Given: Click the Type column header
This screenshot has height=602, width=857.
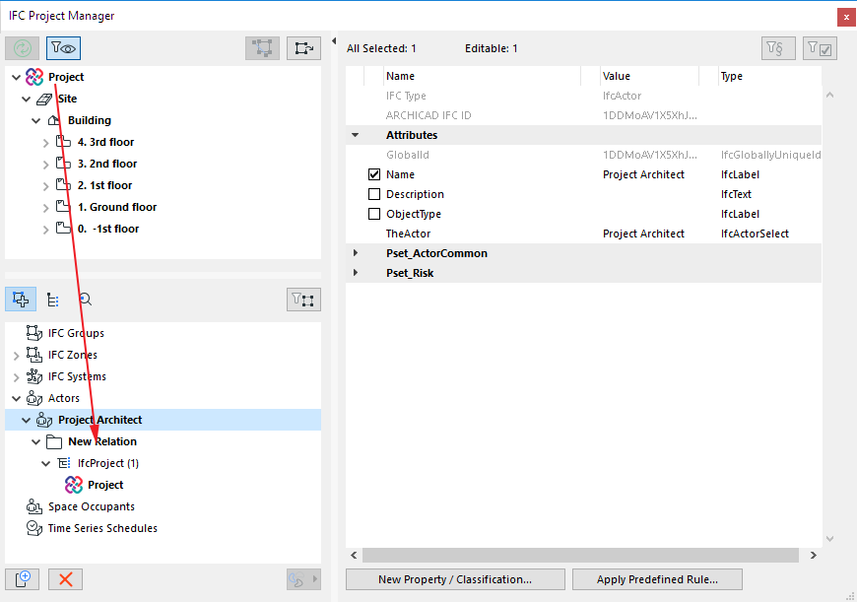Looking at the screenshot, I should pos(731,76).
